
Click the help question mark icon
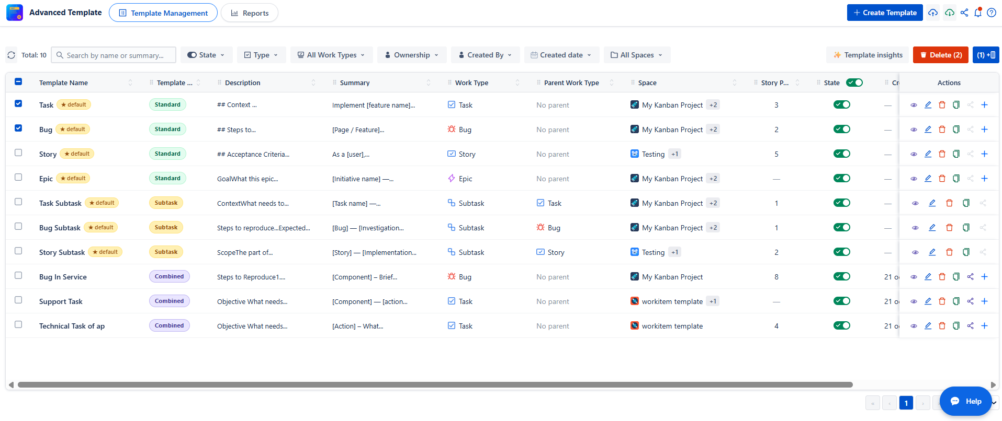[x=992, y=13]
